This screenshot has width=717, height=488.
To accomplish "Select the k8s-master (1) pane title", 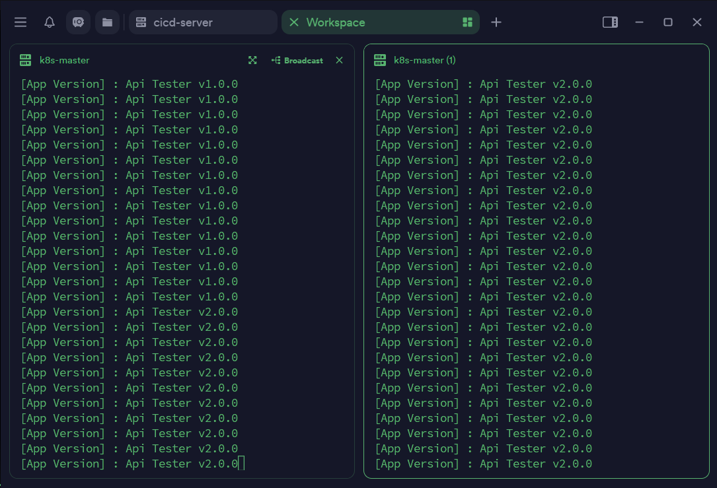I will click(x=424, y=60).
